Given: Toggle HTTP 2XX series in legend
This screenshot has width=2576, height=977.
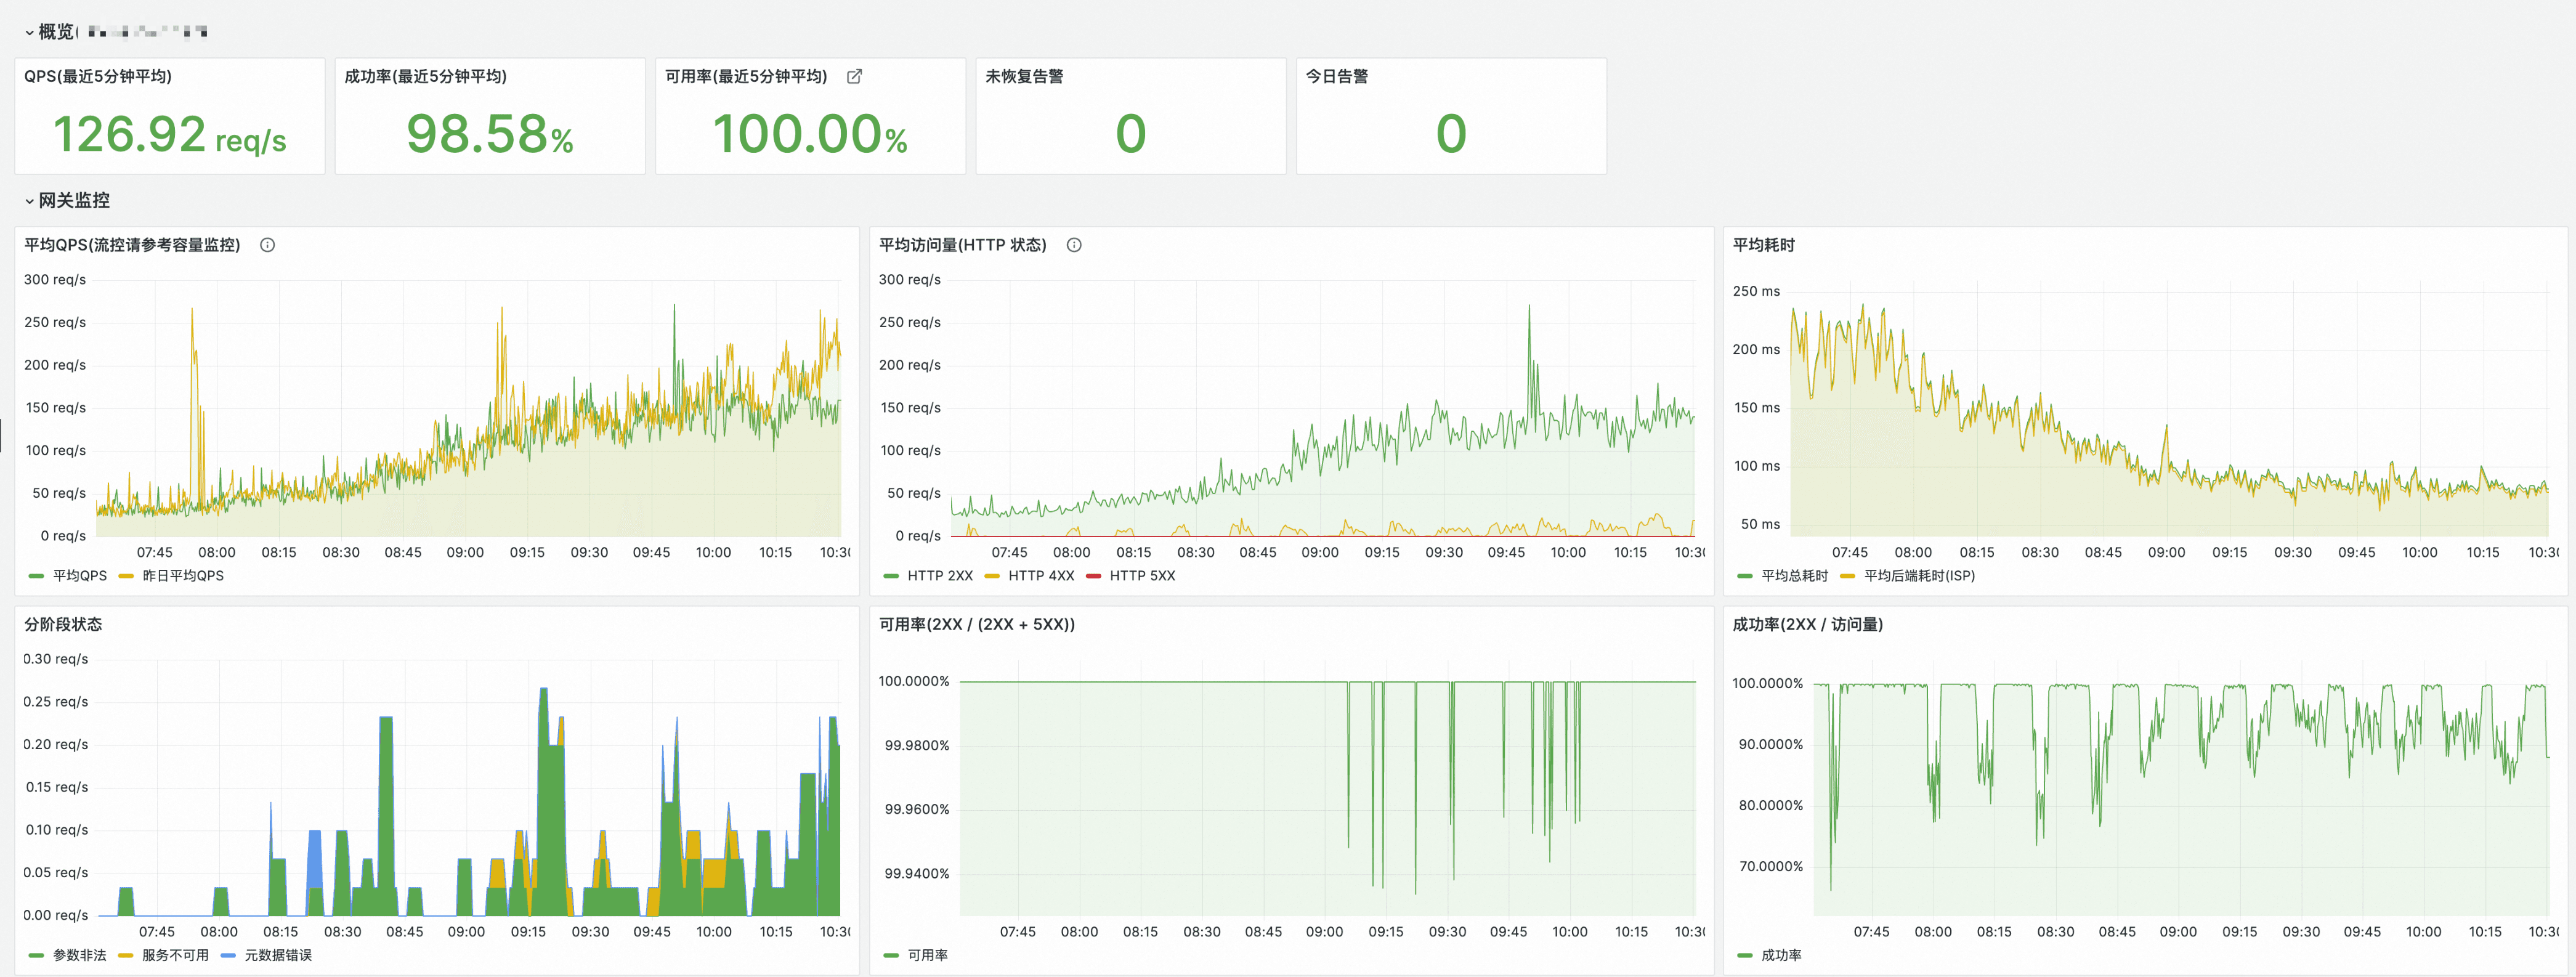Looking at the screenshot, I should pyautogui.click(x=939, y=576).
